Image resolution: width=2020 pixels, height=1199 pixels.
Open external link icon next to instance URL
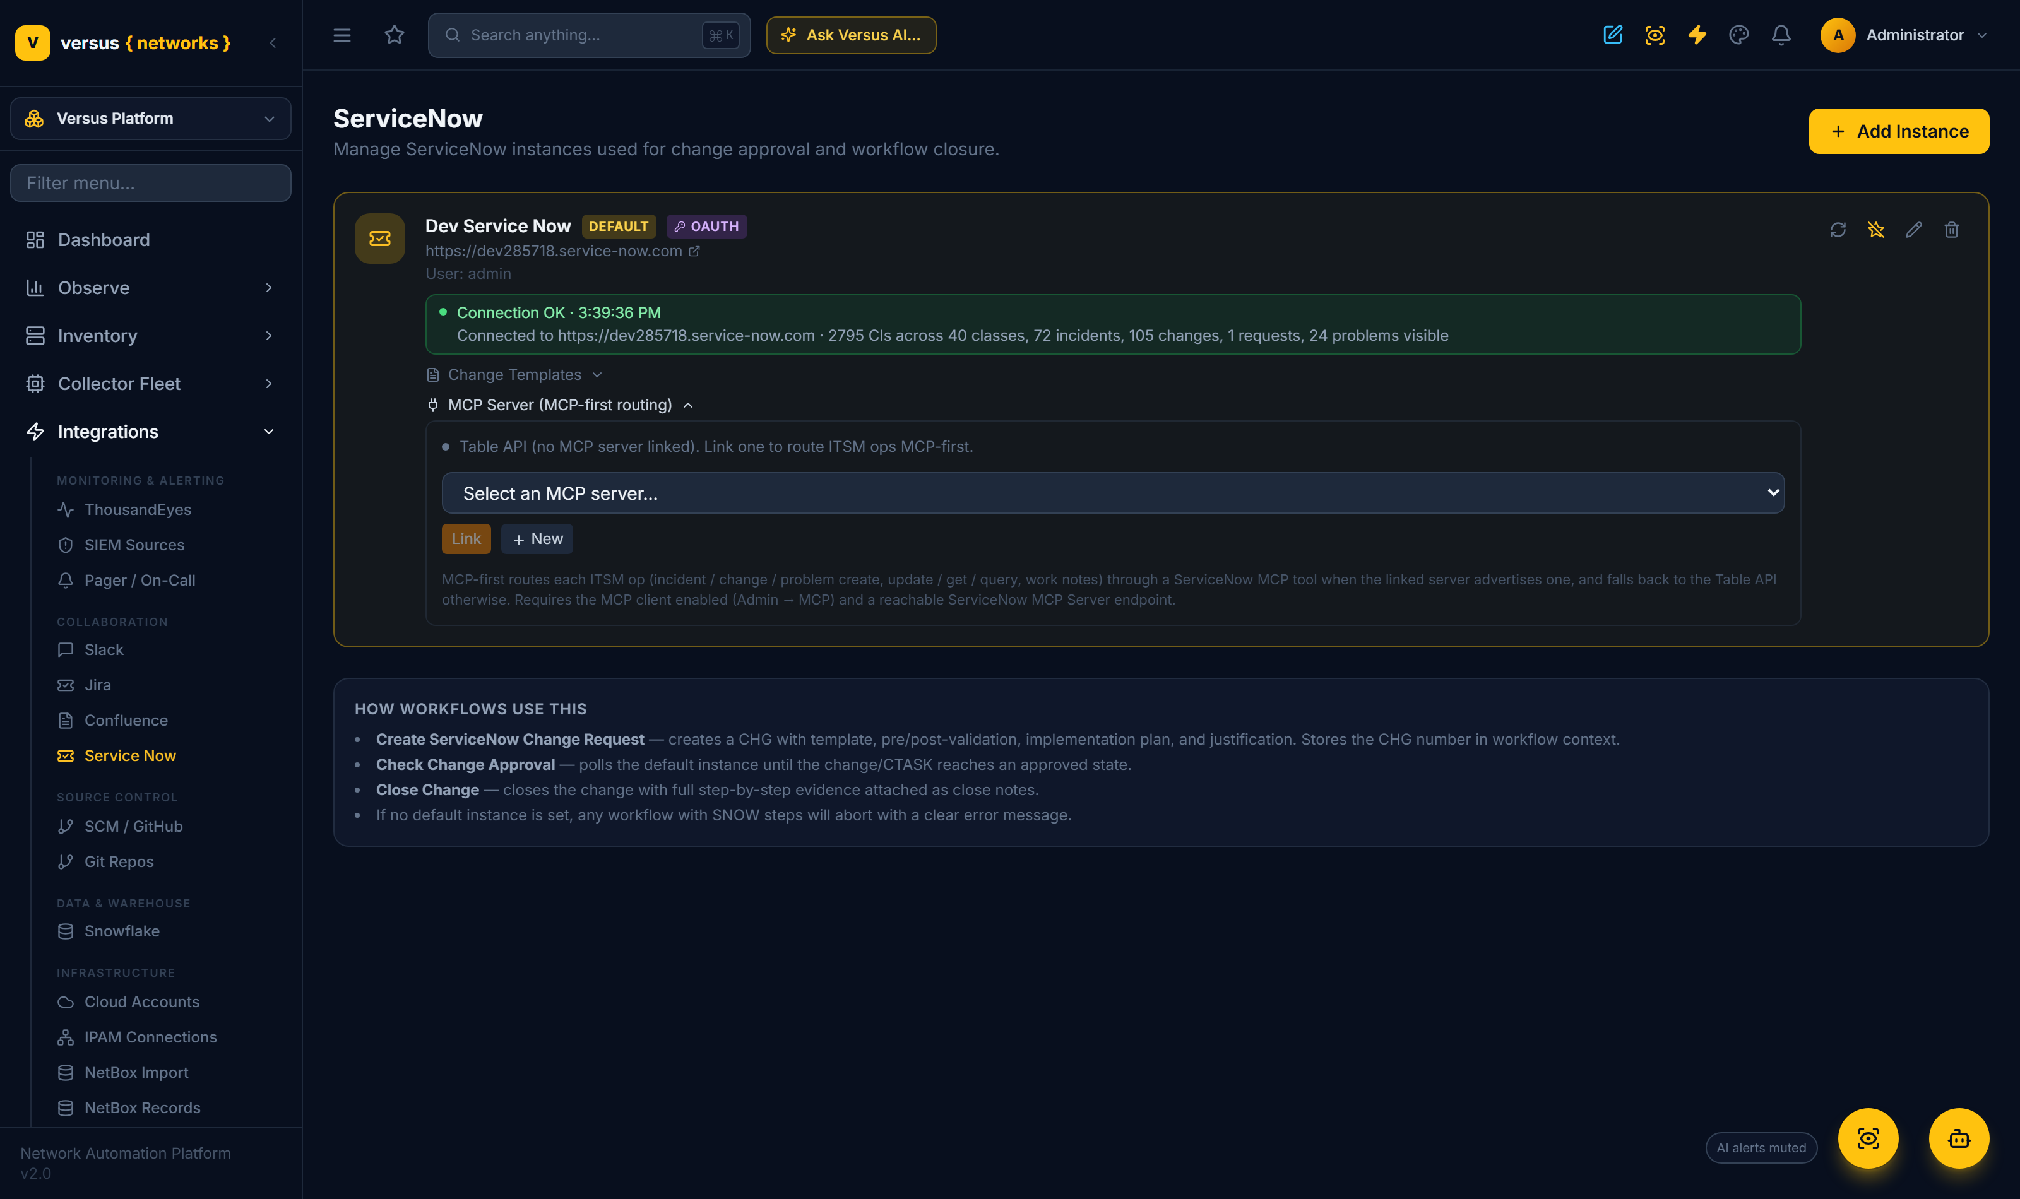694,251
